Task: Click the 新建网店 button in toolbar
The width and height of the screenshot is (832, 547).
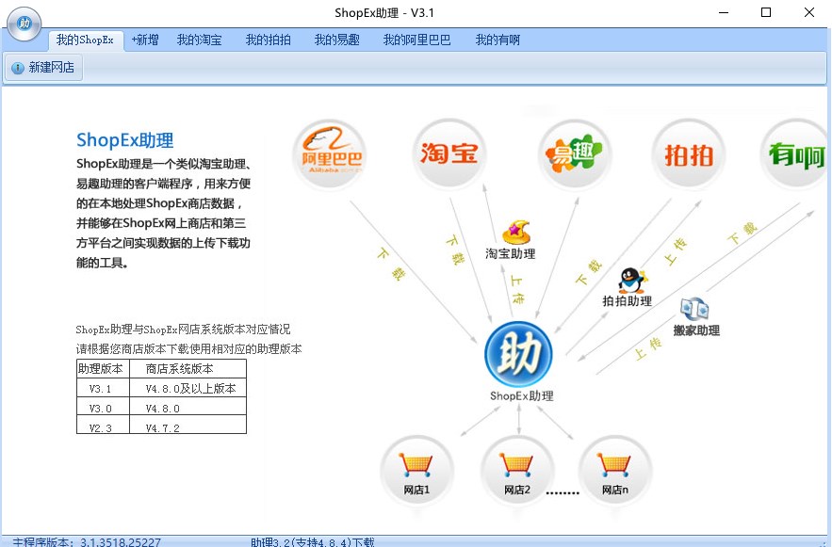Action: point(43,67)
